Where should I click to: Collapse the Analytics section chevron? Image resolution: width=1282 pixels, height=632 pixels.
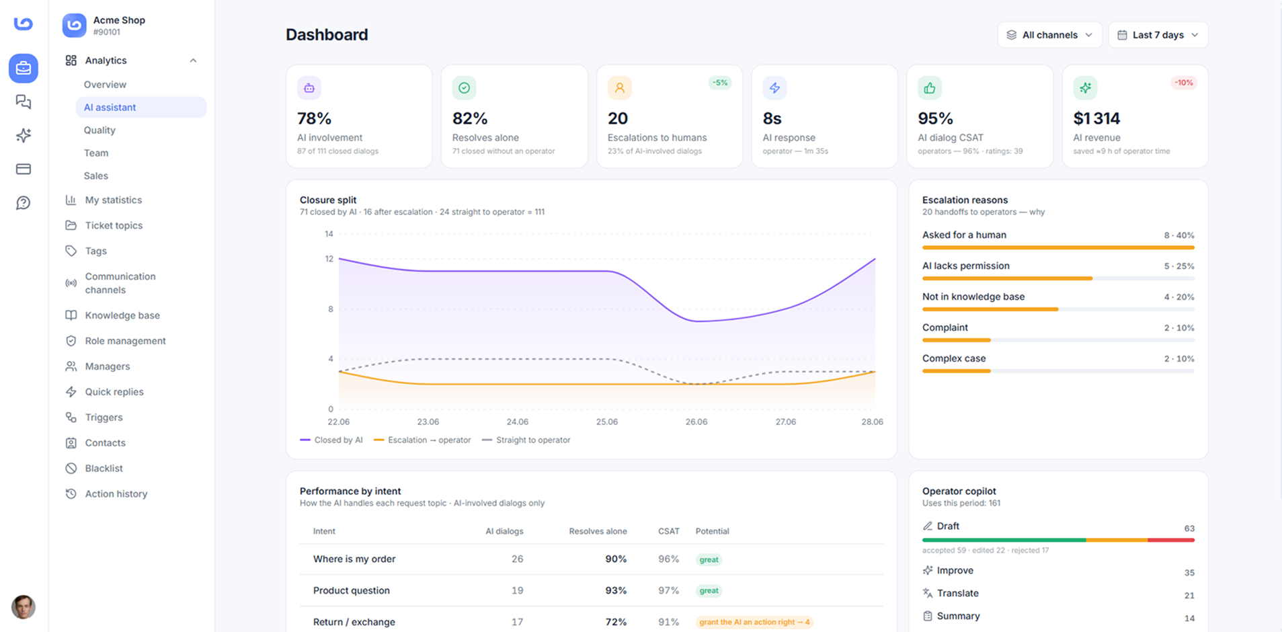coord(193,61)
